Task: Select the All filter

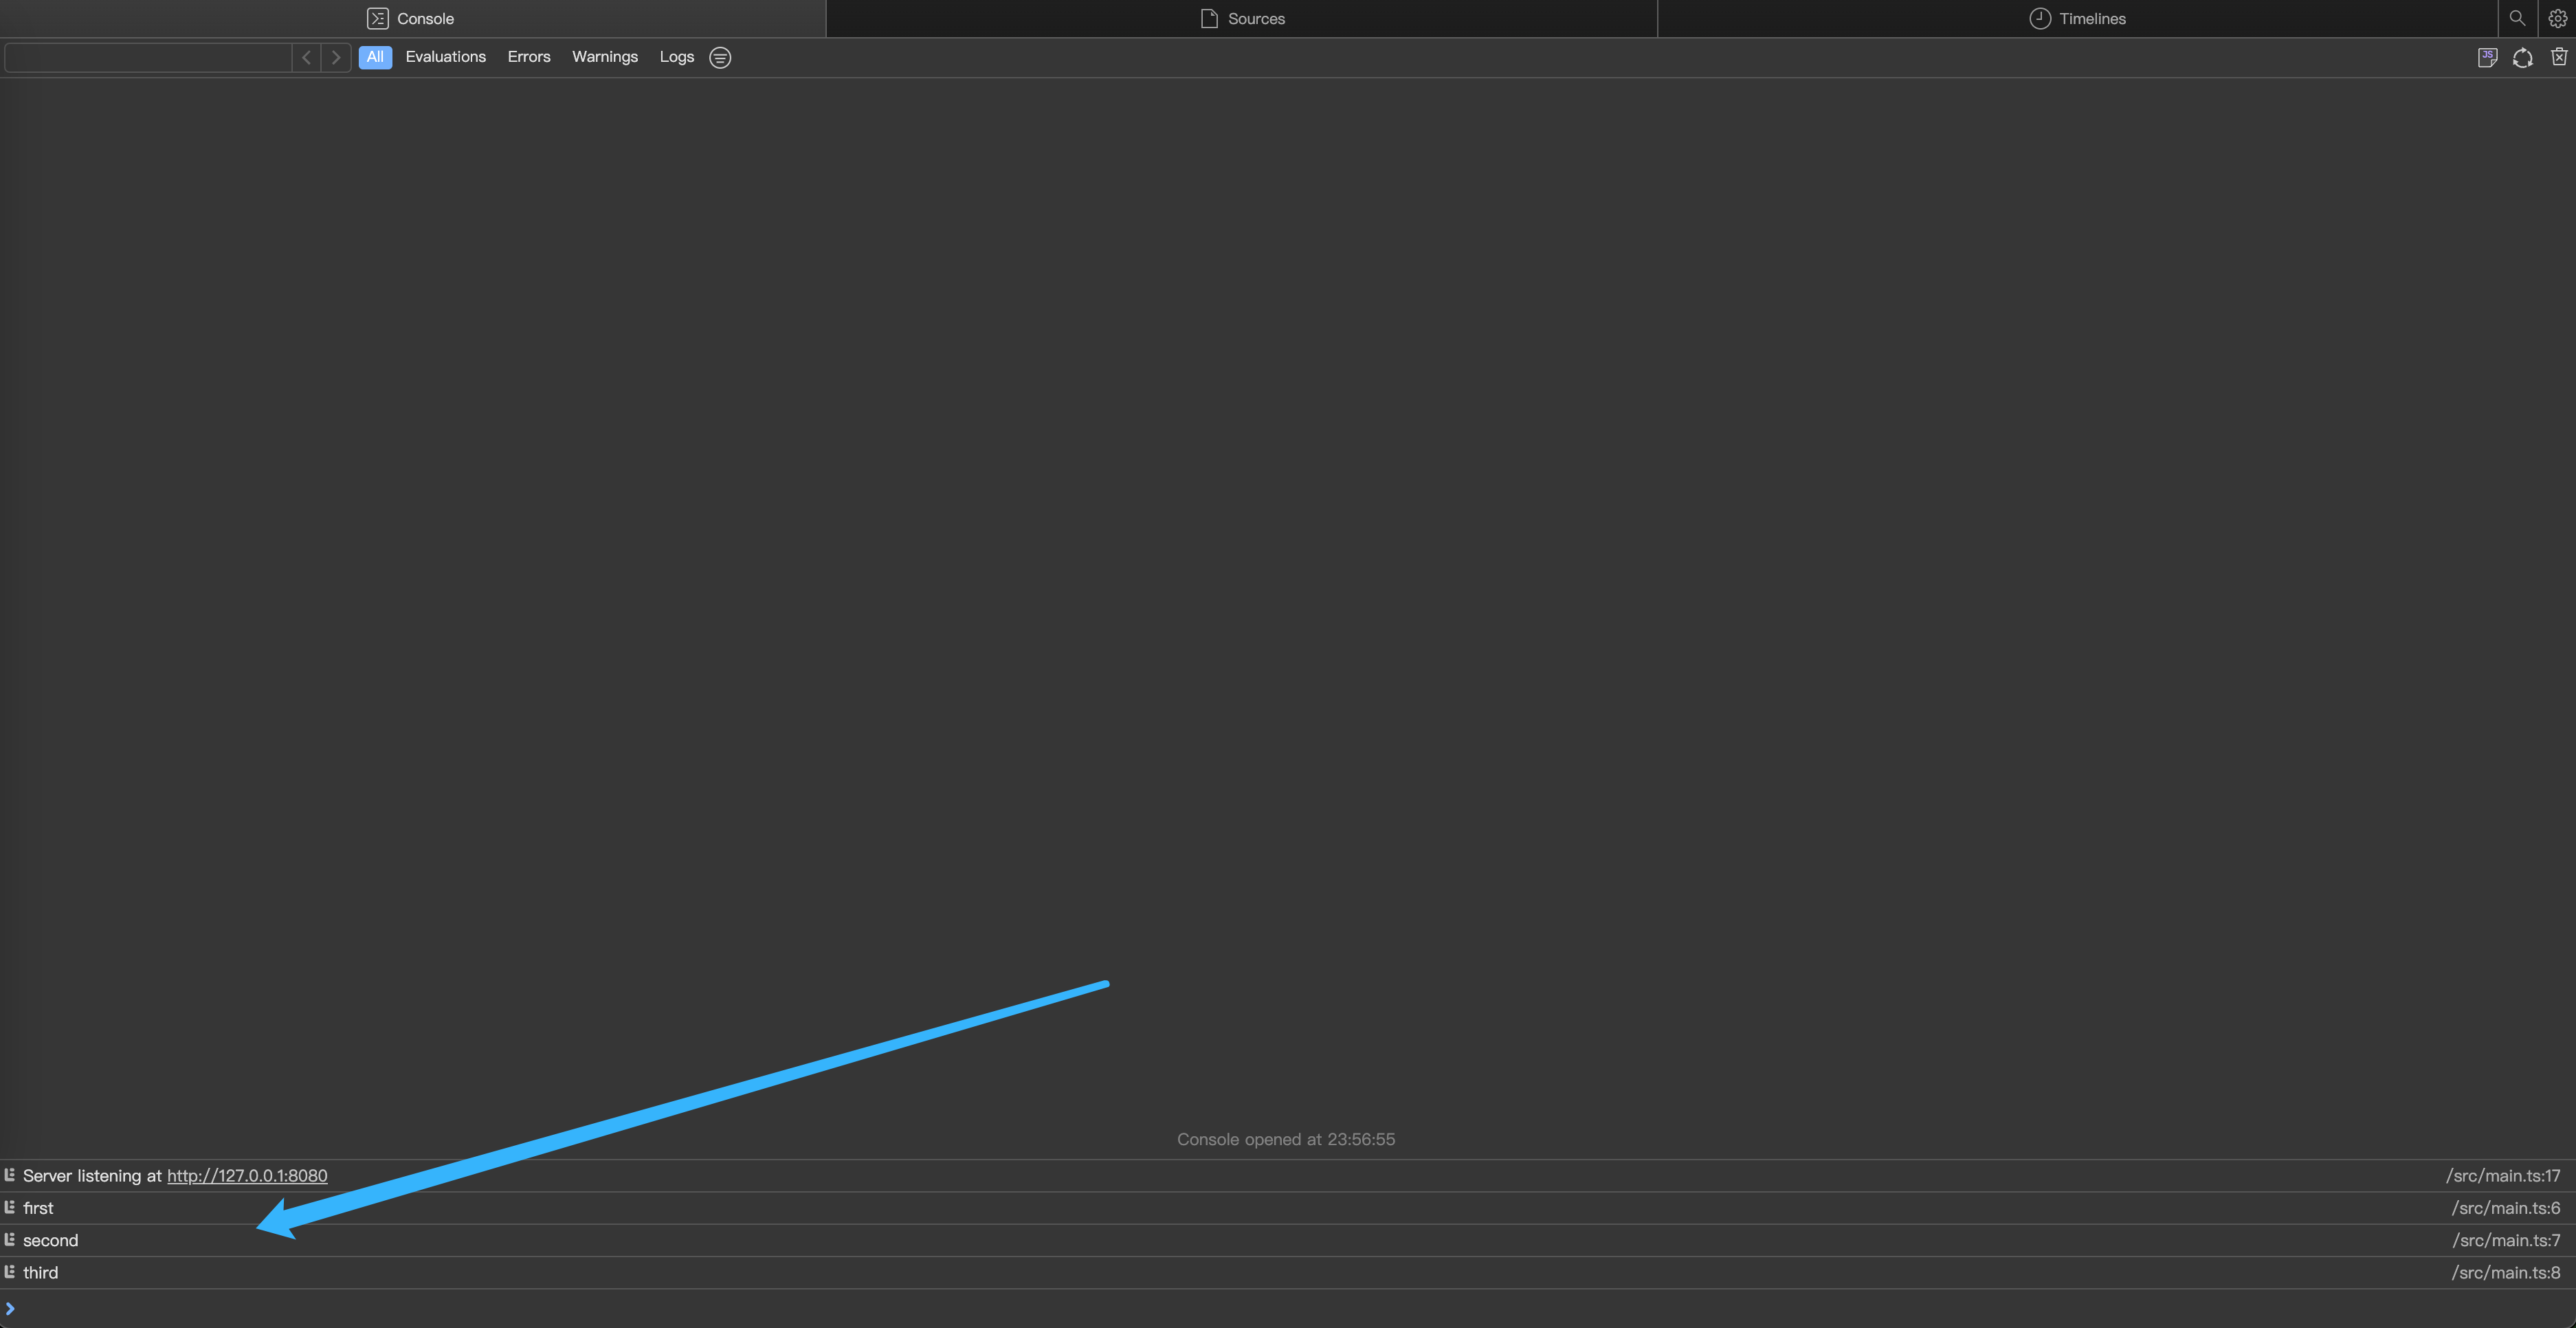Action: click(x=375, y=57)
